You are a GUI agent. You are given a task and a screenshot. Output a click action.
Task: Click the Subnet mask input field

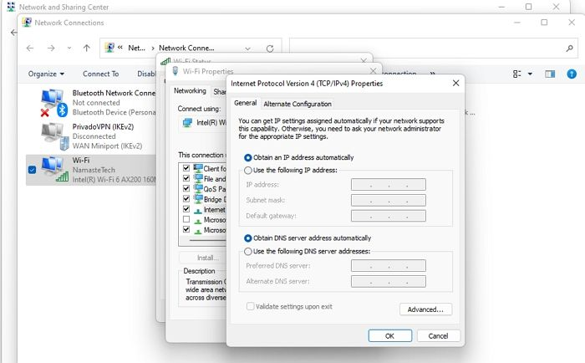[x=389, y=200]
